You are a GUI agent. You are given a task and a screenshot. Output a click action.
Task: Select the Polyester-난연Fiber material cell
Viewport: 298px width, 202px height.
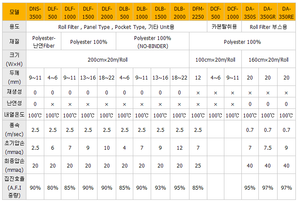tap(44, 41)
